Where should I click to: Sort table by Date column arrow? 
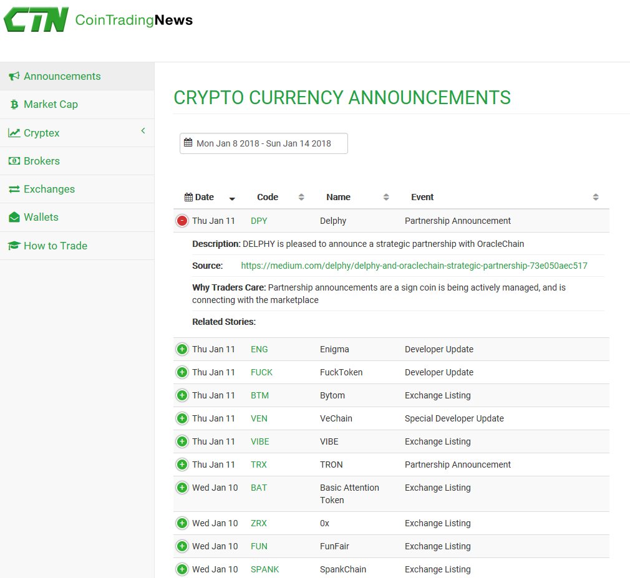[232, 198]
